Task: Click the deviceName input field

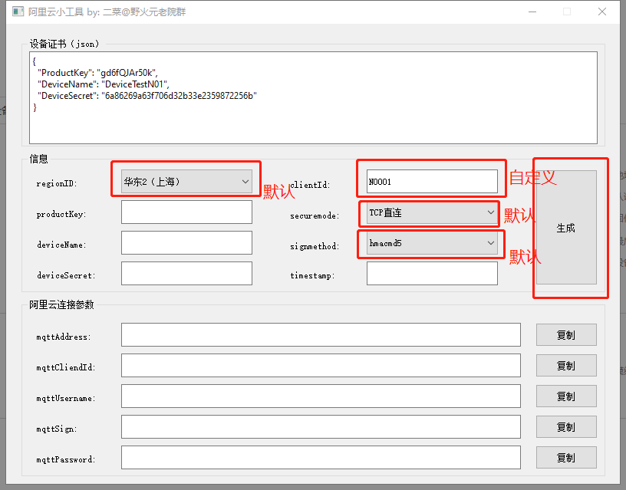Action: [x=186, y=242]
